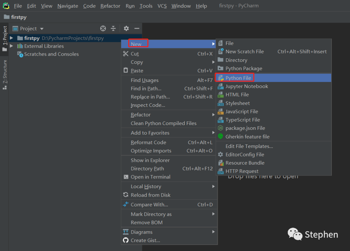
Task: Click the HTTP Request API icon
Action: point(221,171)
